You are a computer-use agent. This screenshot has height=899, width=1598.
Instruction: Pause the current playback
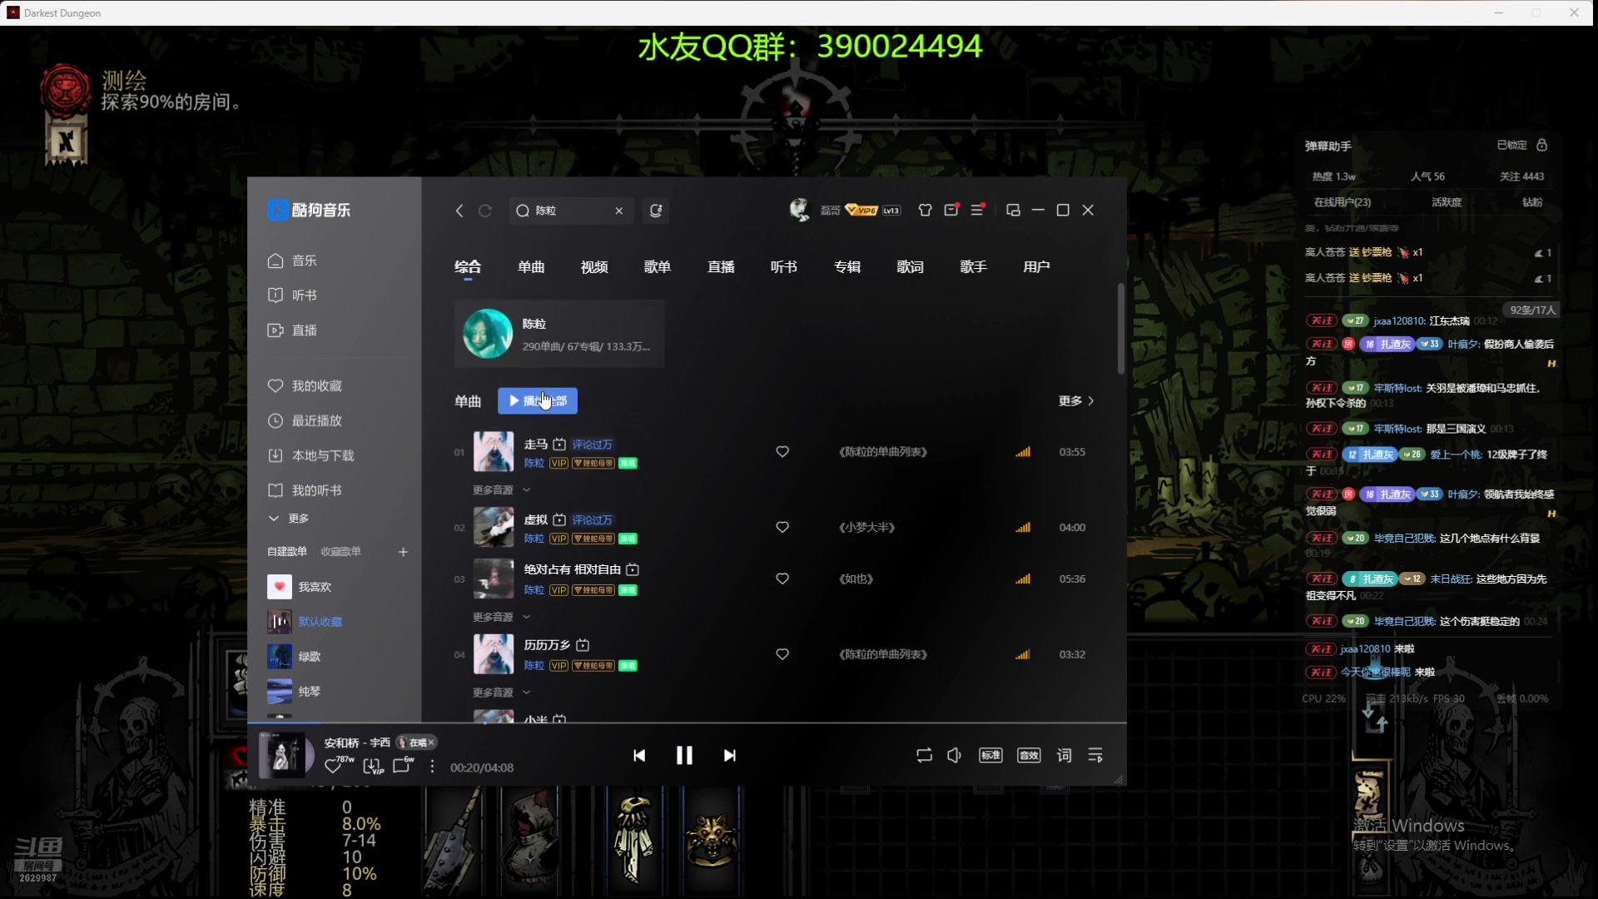point(684,755)
